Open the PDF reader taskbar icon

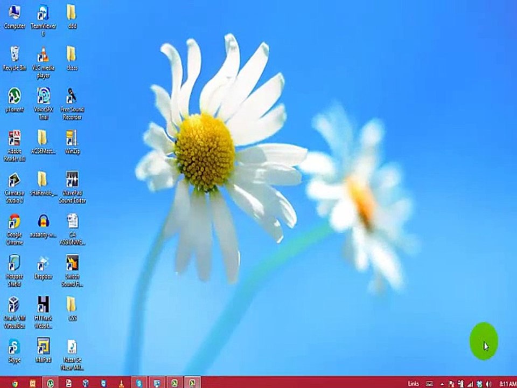point(68,383)
